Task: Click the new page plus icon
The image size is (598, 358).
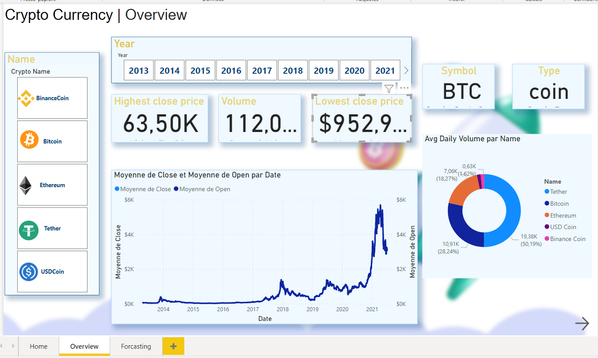Action: coord(173,346)
